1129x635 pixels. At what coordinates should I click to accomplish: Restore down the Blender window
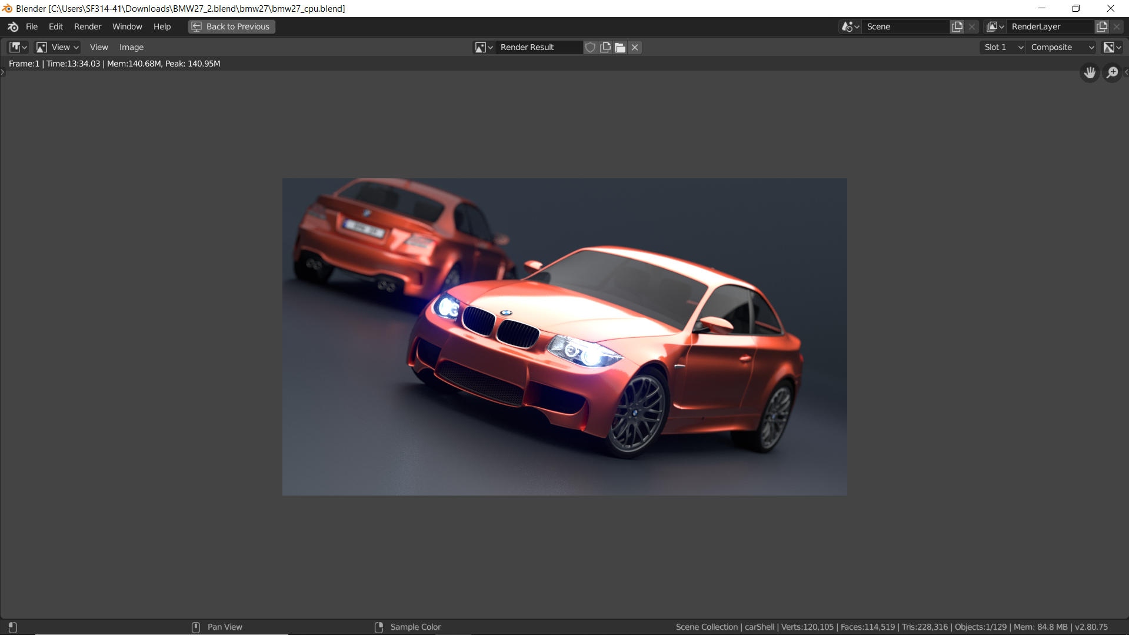click(x=1076, y=8)
